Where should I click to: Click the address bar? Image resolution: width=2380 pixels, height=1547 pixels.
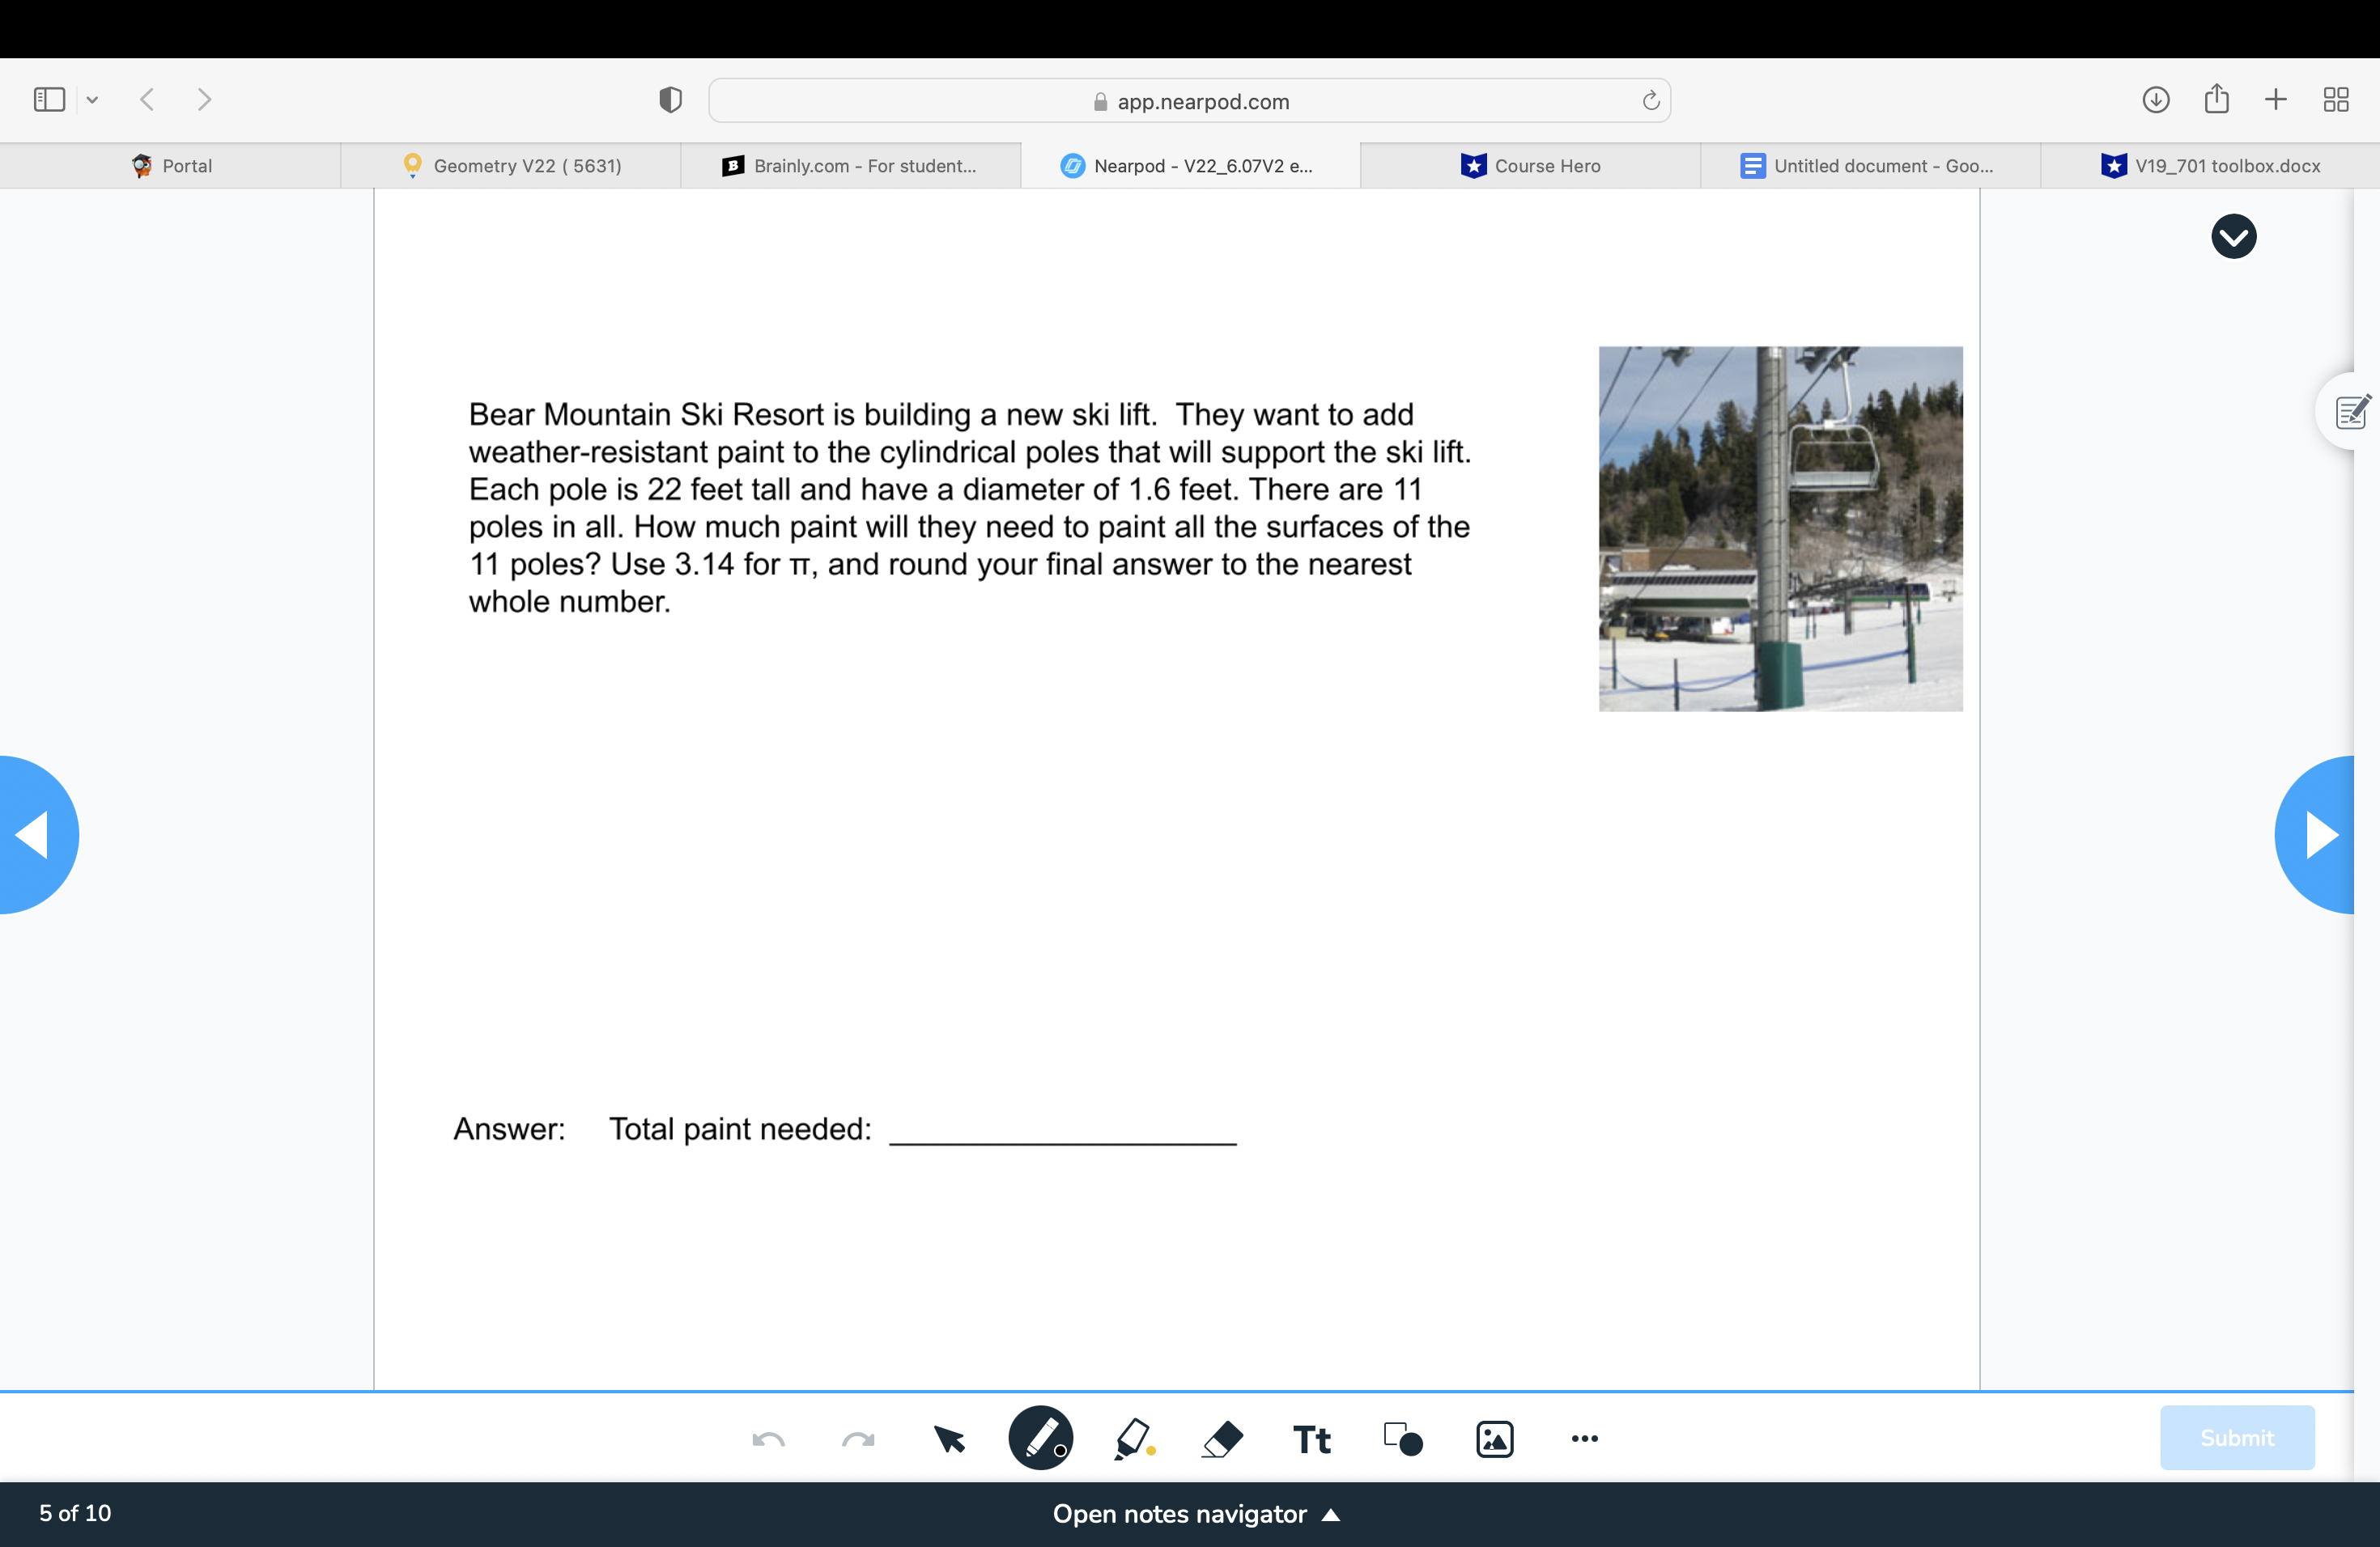point(1190,100)
